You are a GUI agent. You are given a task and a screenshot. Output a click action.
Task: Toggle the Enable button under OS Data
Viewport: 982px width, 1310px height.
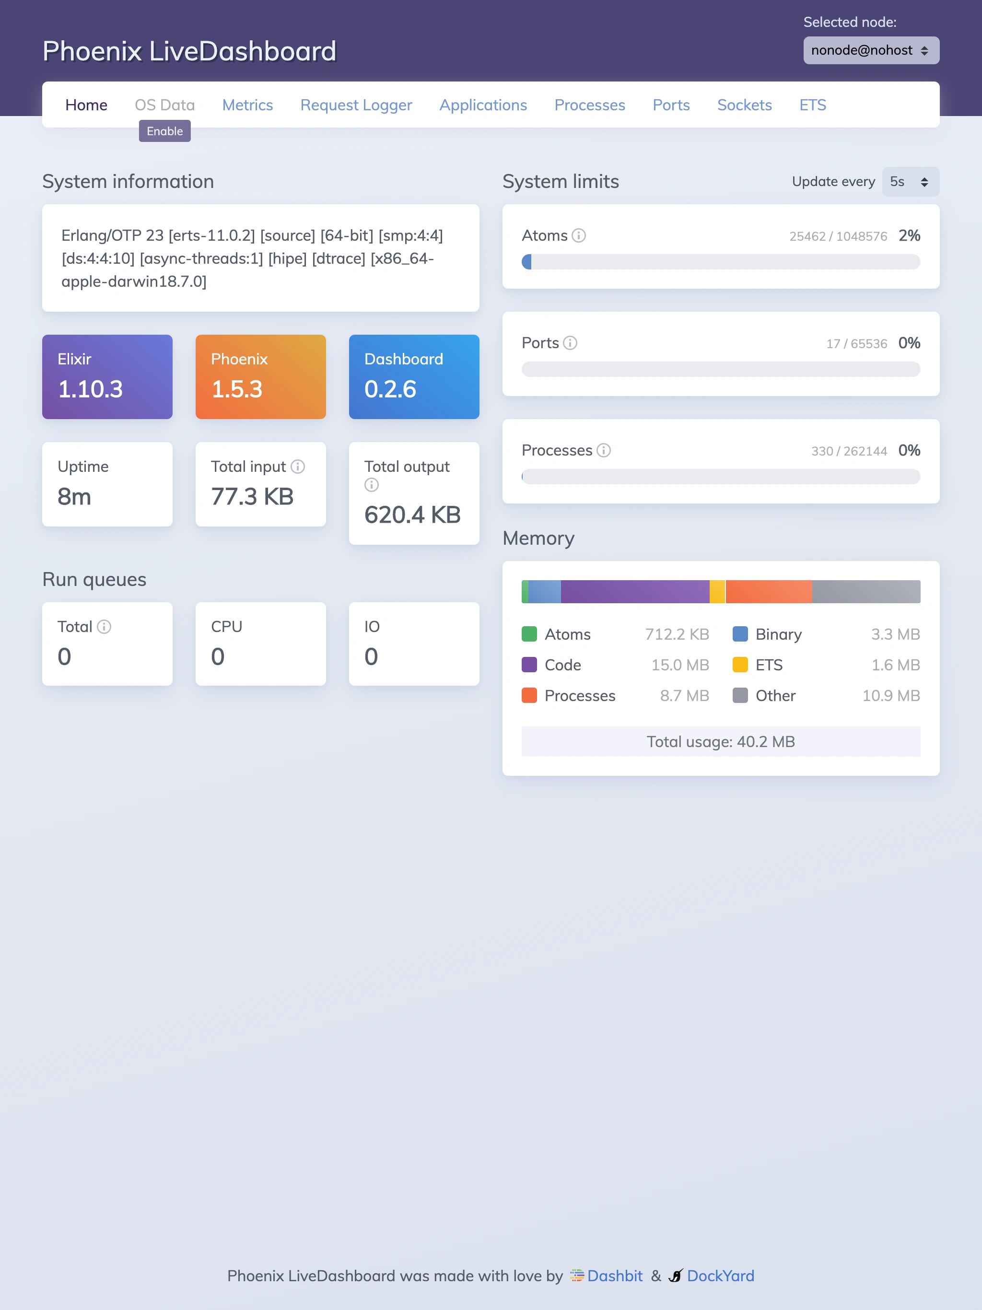tap(164, 130)
